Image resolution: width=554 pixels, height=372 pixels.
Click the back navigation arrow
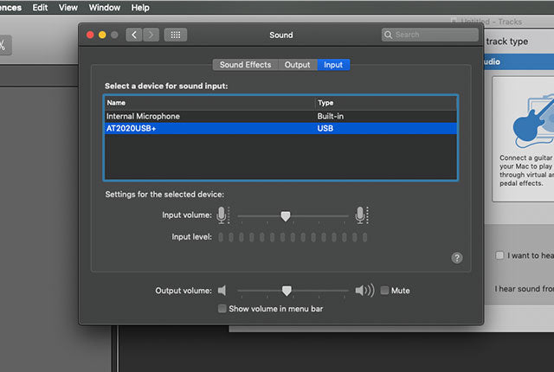click(x=133, y=35)
